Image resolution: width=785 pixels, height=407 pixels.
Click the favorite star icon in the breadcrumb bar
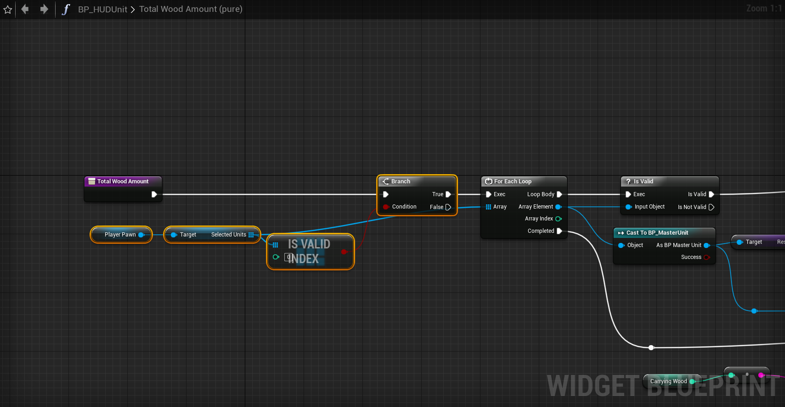click(x=8, y=9)
